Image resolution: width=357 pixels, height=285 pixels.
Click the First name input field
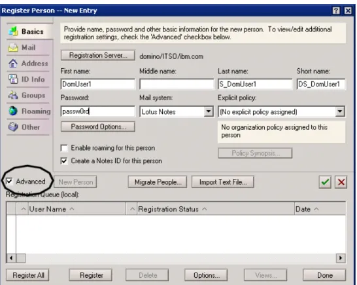(98, 85)
